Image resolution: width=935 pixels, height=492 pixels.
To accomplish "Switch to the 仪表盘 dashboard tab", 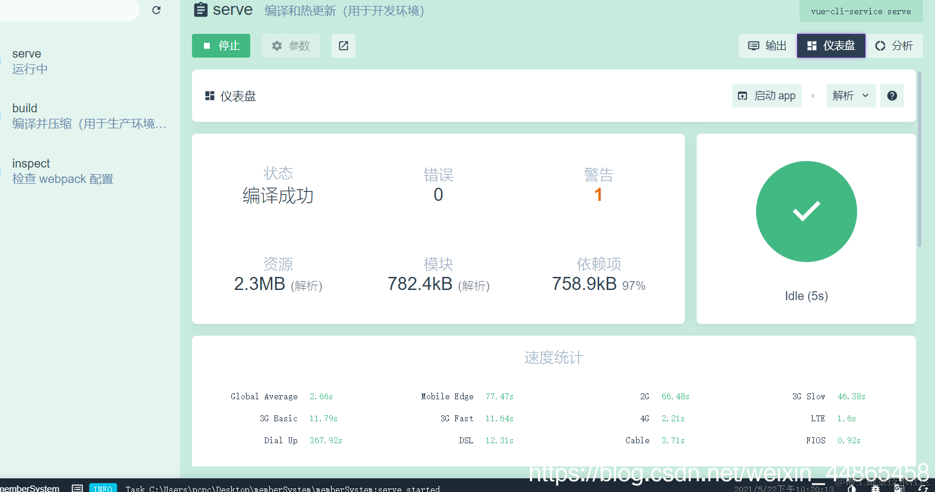I will pos(831,46).
